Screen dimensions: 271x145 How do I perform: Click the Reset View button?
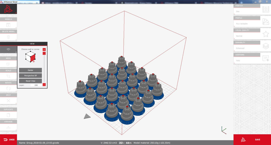pos(30,81)
